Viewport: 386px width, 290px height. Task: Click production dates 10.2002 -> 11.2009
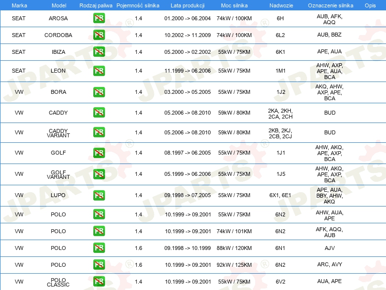[x=188, y=35]
